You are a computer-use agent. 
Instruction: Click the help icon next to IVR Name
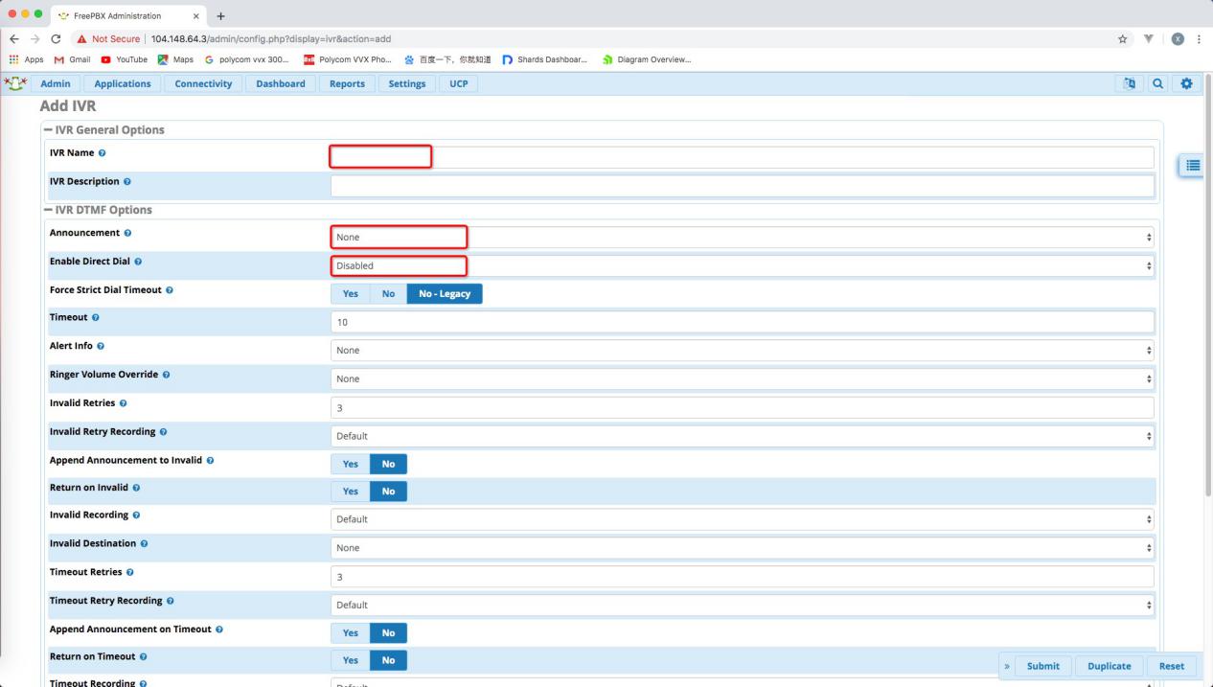(x=100, y=153)
